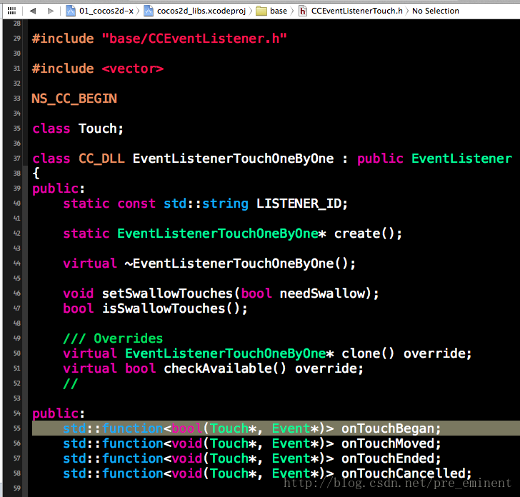Click the std::string type on line 40

point(206,204)
